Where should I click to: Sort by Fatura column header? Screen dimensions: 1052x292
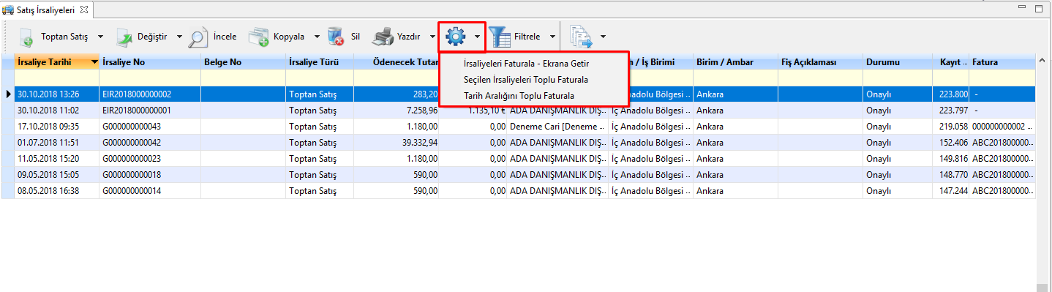click(x=1002, y=63)
